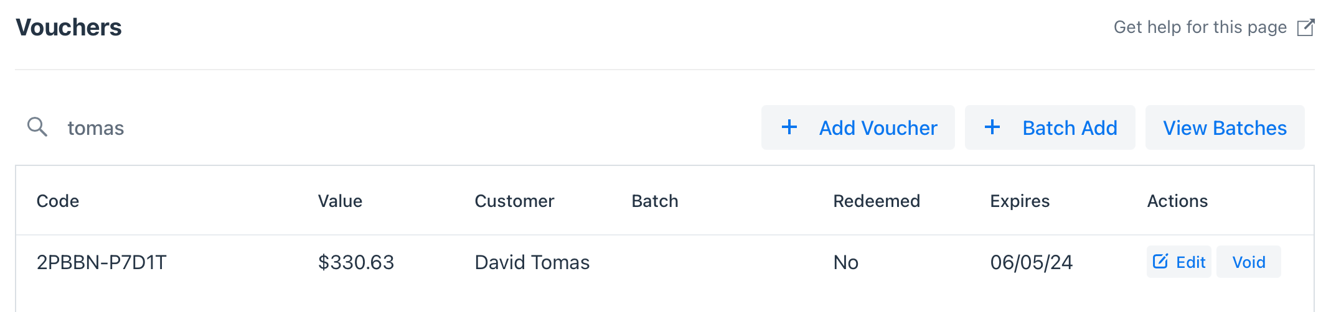Select the voucher code 2PBBN-P7D1T cell

click(x=101, y=262)
